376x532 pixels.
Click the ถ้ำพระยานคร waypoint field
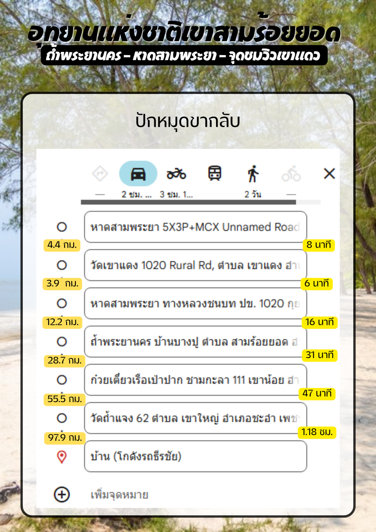[195, 342]
